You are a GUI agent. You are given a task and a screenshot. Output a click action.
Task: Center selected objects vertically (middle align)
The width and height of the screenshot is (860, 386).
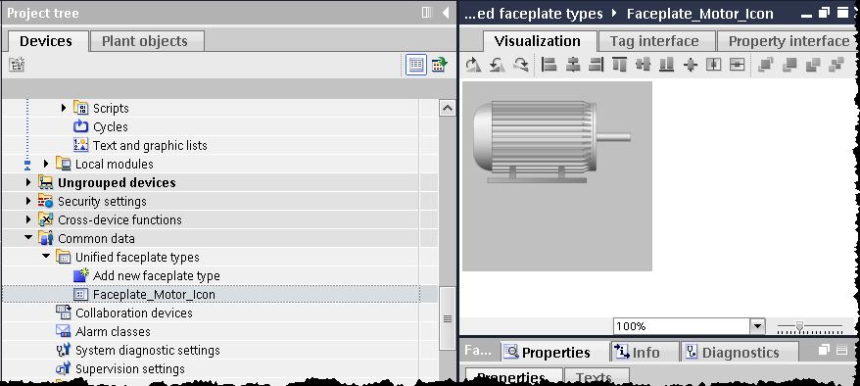click(x=643, y=65)
